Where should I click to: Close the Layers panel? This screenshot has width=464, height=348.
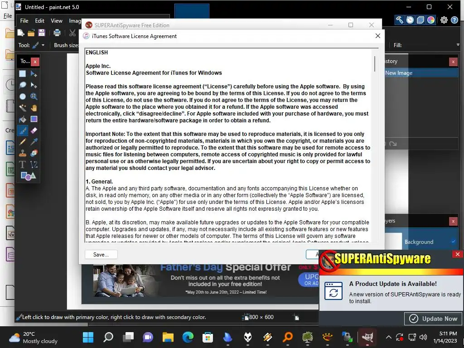[x=453, y=221]
